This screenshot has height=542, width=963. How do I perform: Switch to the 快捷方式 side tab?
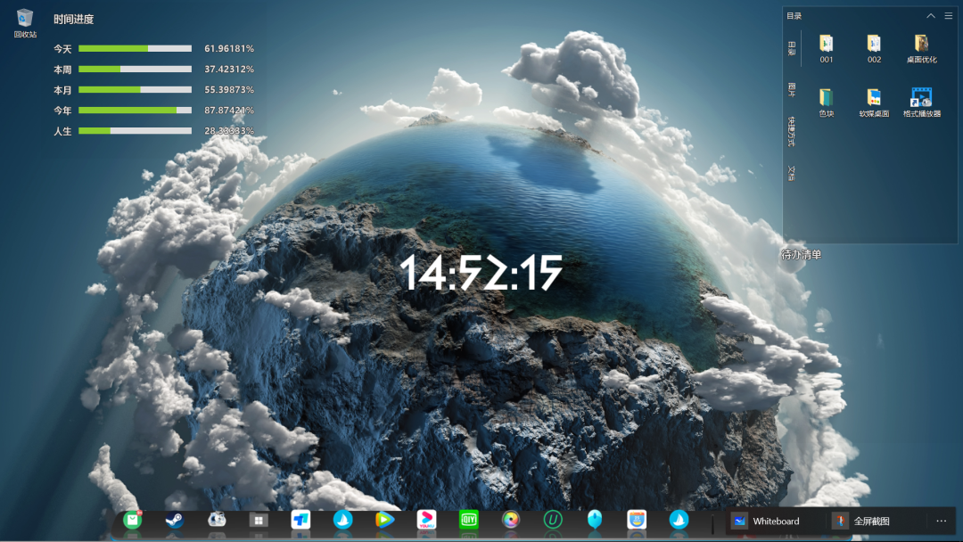coord(792,131)
